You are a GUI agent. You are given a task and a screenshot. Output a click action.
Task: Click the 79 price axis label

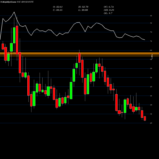151,32
